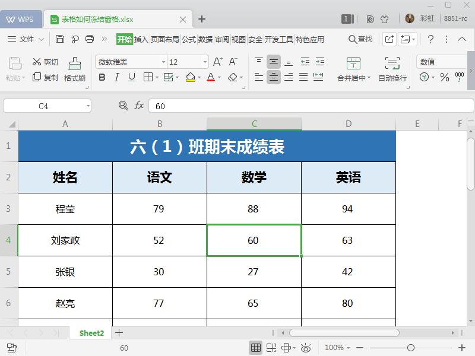475x356 pixels.
Task: Open the font name dropdown
Action: (x=163, y=61)
